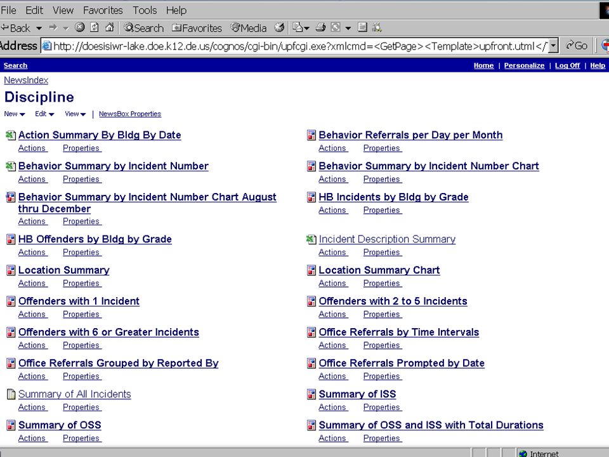This screenshot has width=609, height=457.
Task: Open the Help menu
Action: point(176,11)
